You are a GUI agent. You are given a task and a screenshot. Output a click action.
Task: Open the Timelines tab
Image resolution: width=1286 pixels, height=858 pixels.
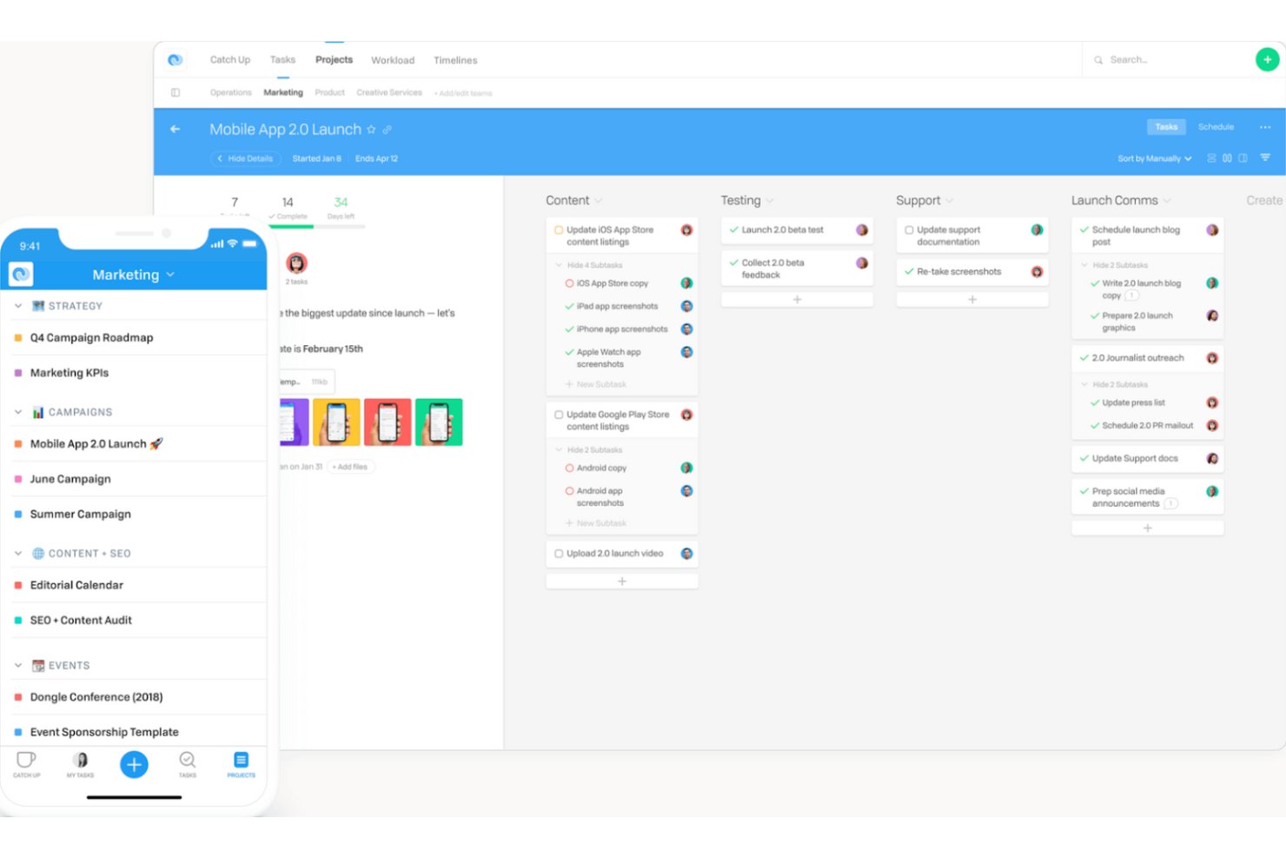pos(455,61)
